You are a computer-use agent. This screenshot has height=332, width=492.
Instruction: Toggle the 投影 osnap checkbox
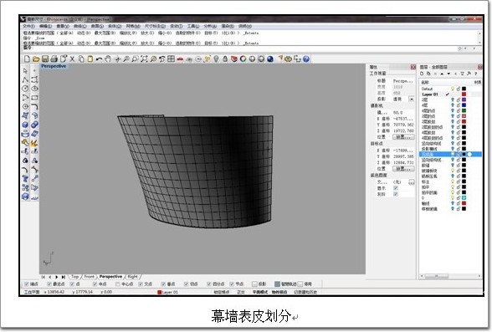tap(254, 283)
